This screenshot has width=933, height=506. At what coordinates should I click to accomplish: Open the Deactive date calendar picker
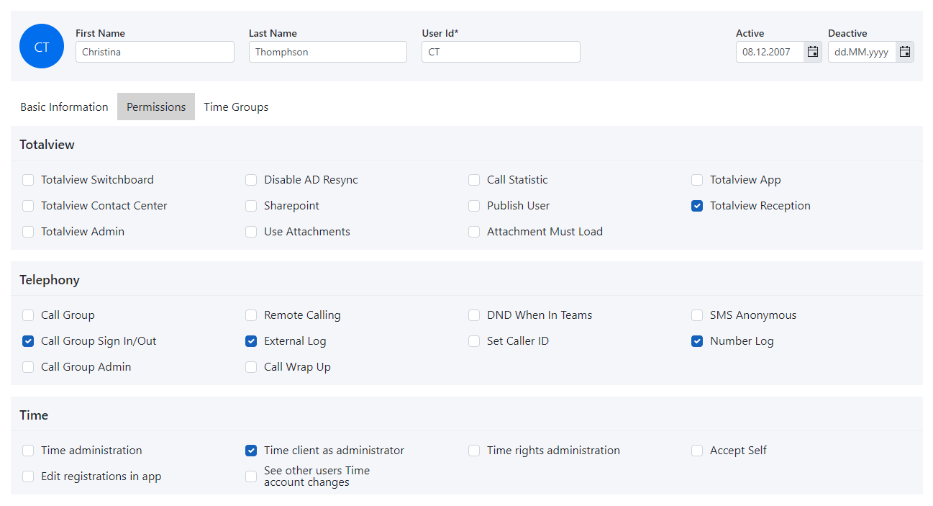[905, 52]
